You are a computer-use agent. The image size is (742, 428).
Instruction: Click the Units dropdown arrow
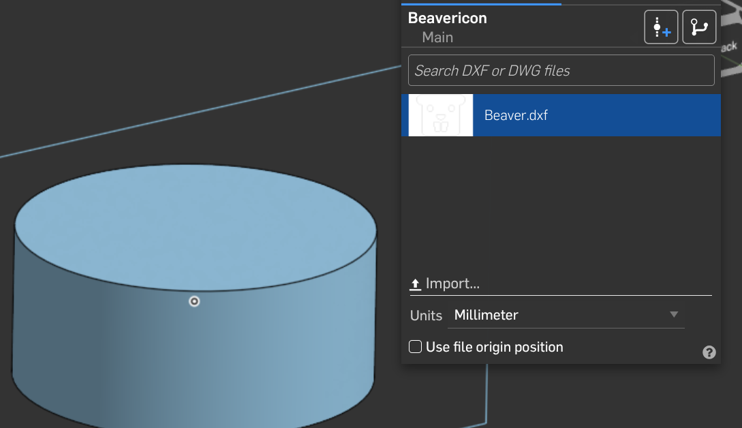(674, 315)
